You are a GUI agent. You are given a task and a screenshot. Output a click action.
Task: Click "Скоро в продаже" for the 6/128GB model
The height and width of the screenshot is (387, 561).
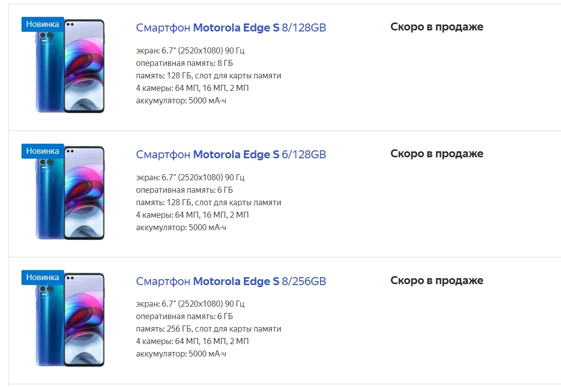pyautogui.click(x=436, y=154)
